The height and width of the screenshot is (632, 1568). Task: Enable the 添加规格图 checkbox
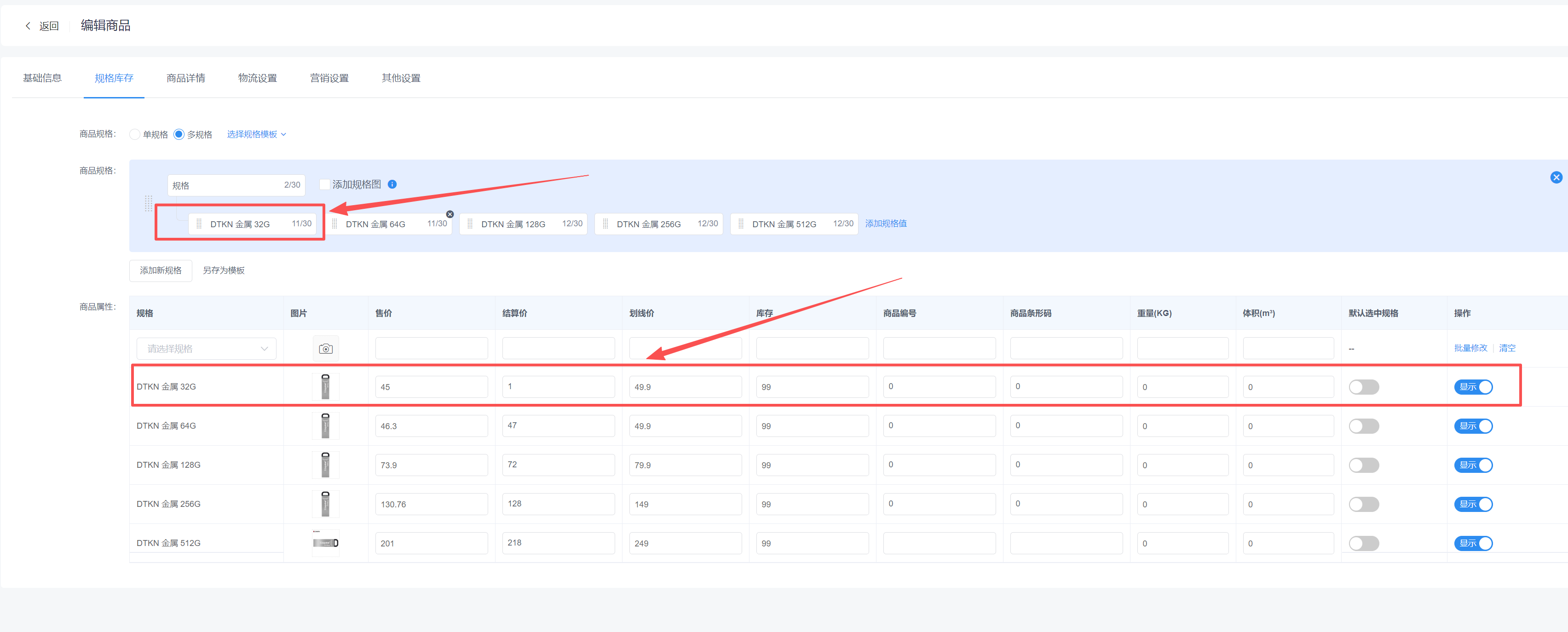[324, 184]
